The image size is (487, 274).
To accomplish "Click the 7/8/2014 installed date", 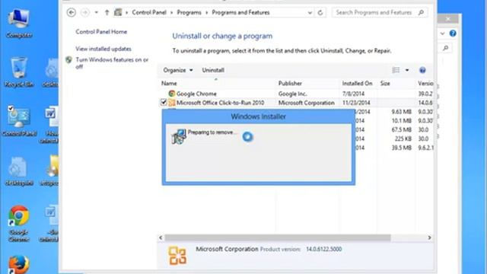I will [x=353, y=94].
